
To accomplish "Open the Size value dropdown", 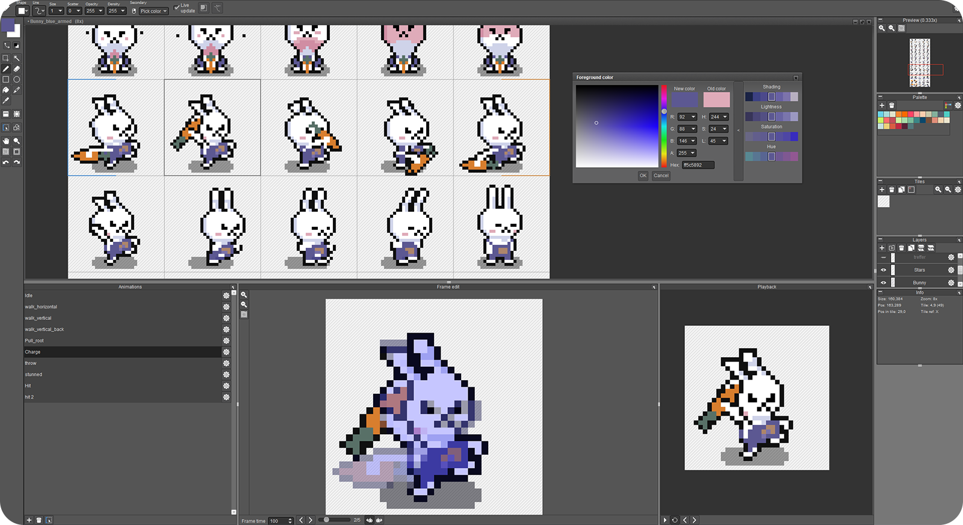I will 57,11.
